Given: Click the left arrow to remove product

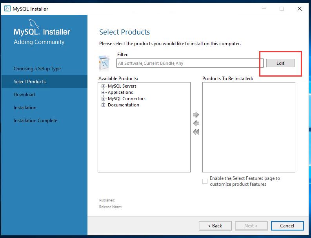Looking at the screenshot, I should (196, 123).
